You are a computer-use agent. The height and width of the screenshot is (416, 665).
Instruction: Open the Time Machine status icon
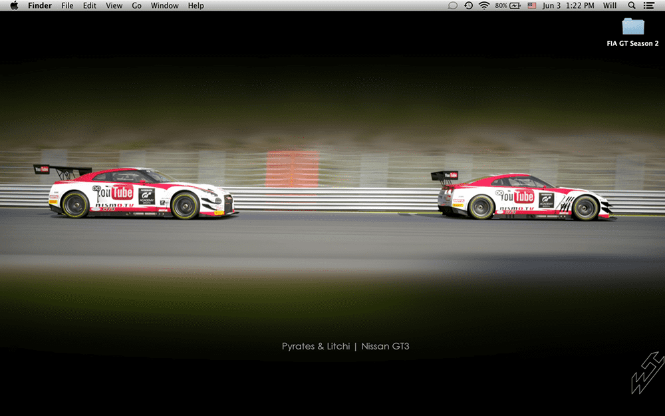pyautogui.click(x=469, y=5)
